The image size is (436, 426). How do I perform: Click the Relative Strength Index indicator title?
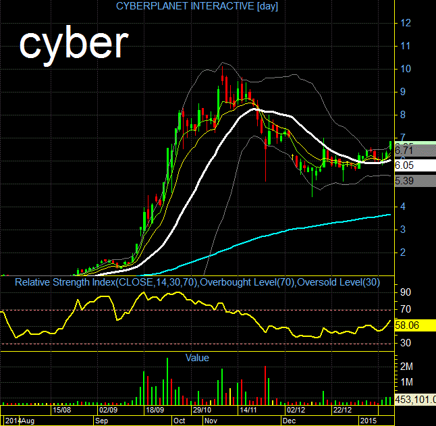(x=197, y=282)
